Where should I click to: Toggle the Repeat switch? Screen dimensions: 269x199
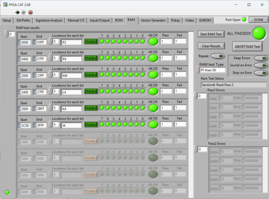(x=218, y=56)
